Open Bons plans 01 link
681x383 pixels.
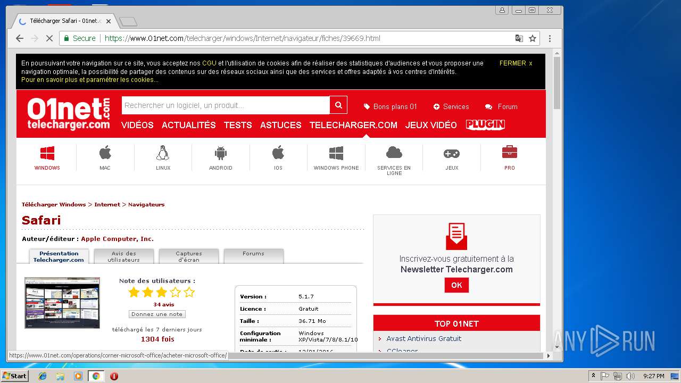click(x=390, y=106)
